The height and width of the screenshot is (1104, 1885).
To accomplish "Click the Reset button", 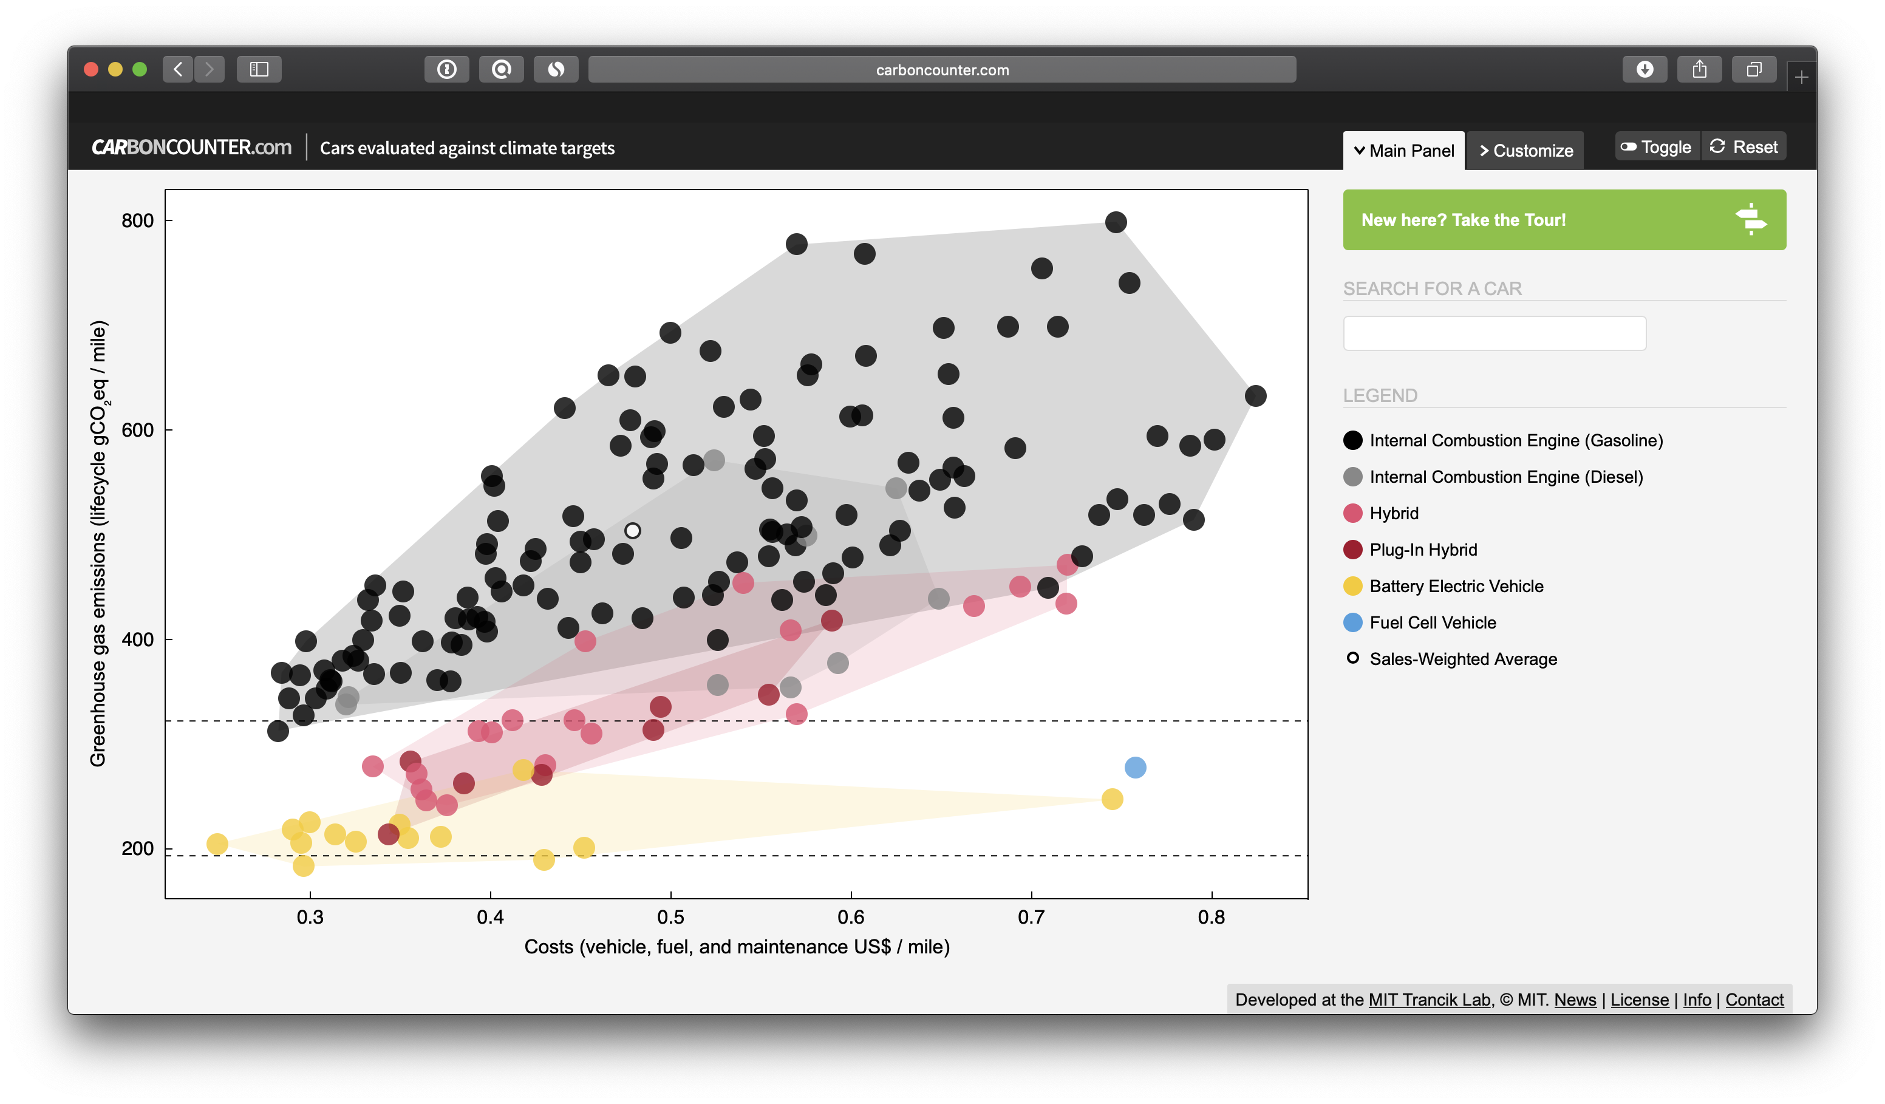I will (x=1744, y=146).
